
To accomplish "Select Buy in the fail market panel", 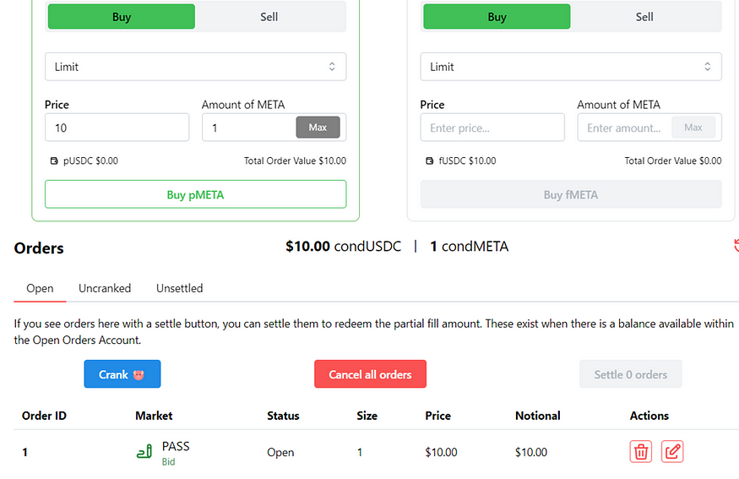I will [x=497, y=17].
